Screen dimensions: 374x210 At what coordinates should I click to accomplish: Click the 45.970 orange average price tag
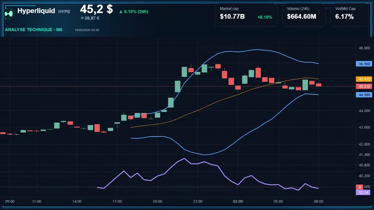coord(364,79)
